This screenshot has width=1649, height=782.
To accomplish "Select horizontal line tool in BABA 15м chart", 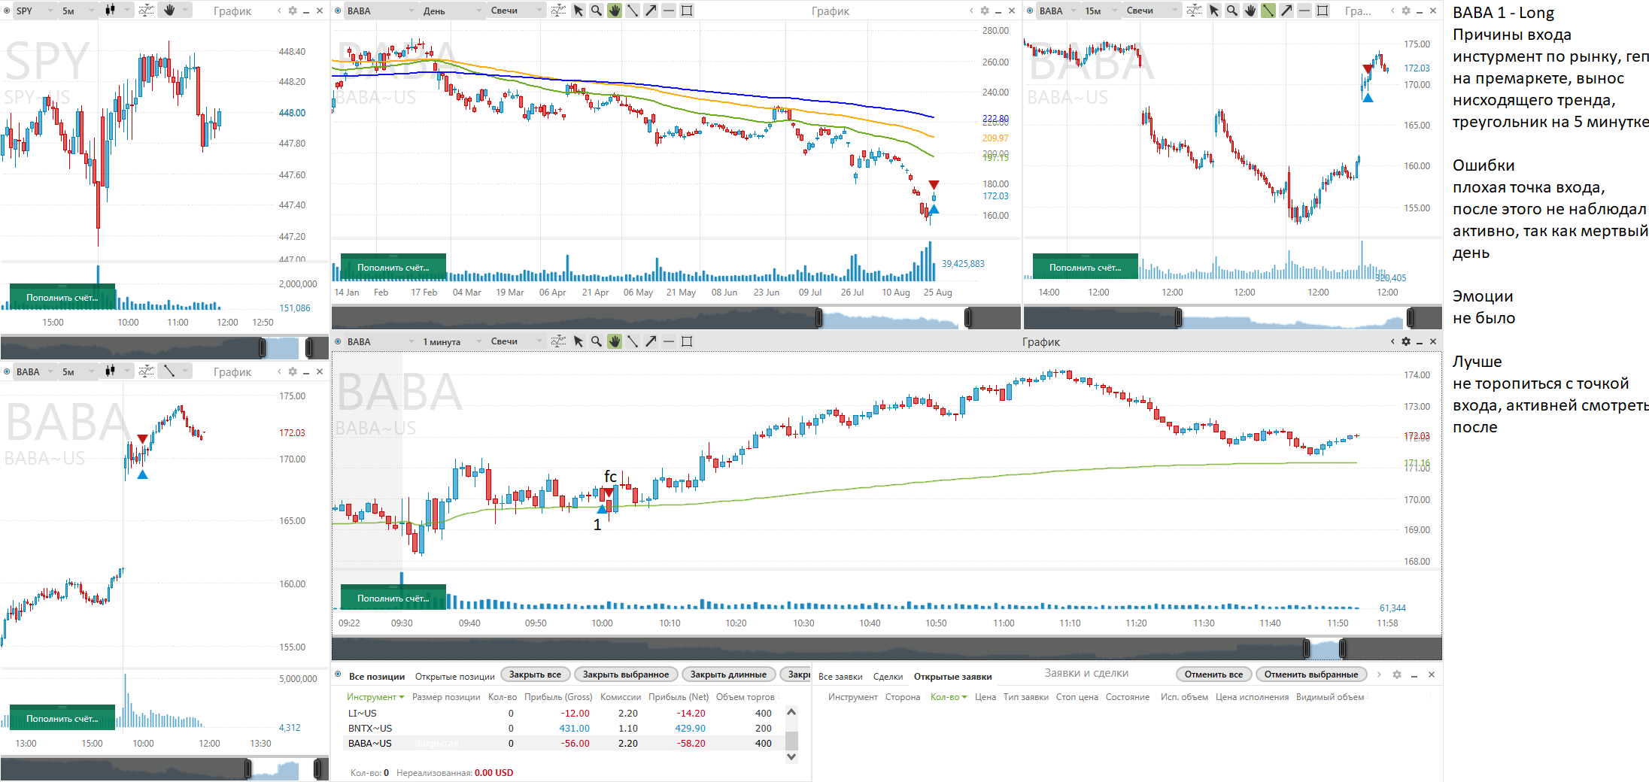I will coord(1304,11).
